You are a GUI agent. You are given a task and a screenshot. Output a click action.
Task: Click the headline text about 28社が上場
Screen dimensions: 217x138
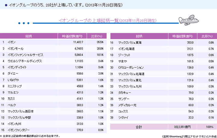coord(66,5)
